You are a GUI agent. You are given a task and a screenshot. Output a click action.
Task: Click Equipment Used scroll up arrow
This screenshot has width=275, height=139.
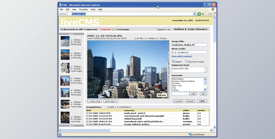[206, 68]
